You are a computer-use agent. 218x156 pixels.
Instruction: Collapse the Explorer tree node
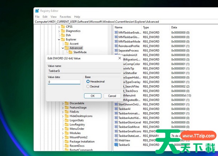59,40
